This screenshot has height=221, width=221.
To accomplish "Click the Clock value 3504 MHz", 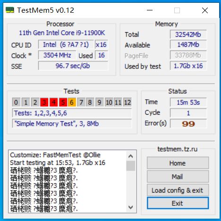I will tap(57, 55).
